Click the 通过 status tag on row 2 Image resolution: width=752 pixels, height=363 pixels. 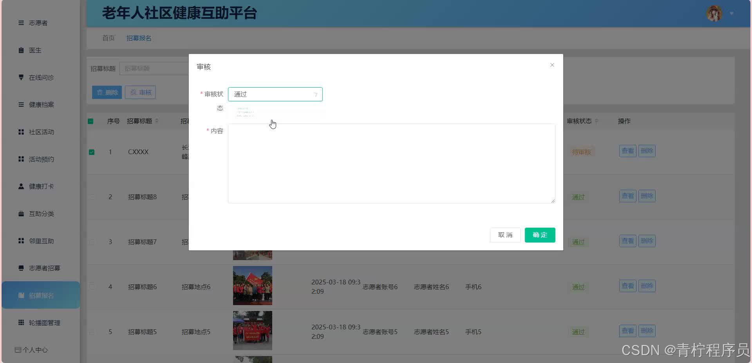pyautogui.click(x=578, y=197)
